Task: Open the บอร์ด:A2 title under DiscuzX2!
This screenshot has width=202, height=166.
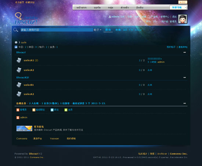Action: tap(29, 94)
